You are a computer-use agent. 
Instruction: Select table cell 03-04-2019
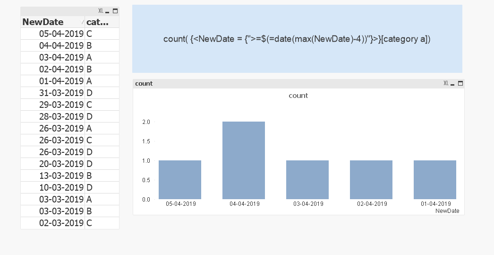click(52, 57)
